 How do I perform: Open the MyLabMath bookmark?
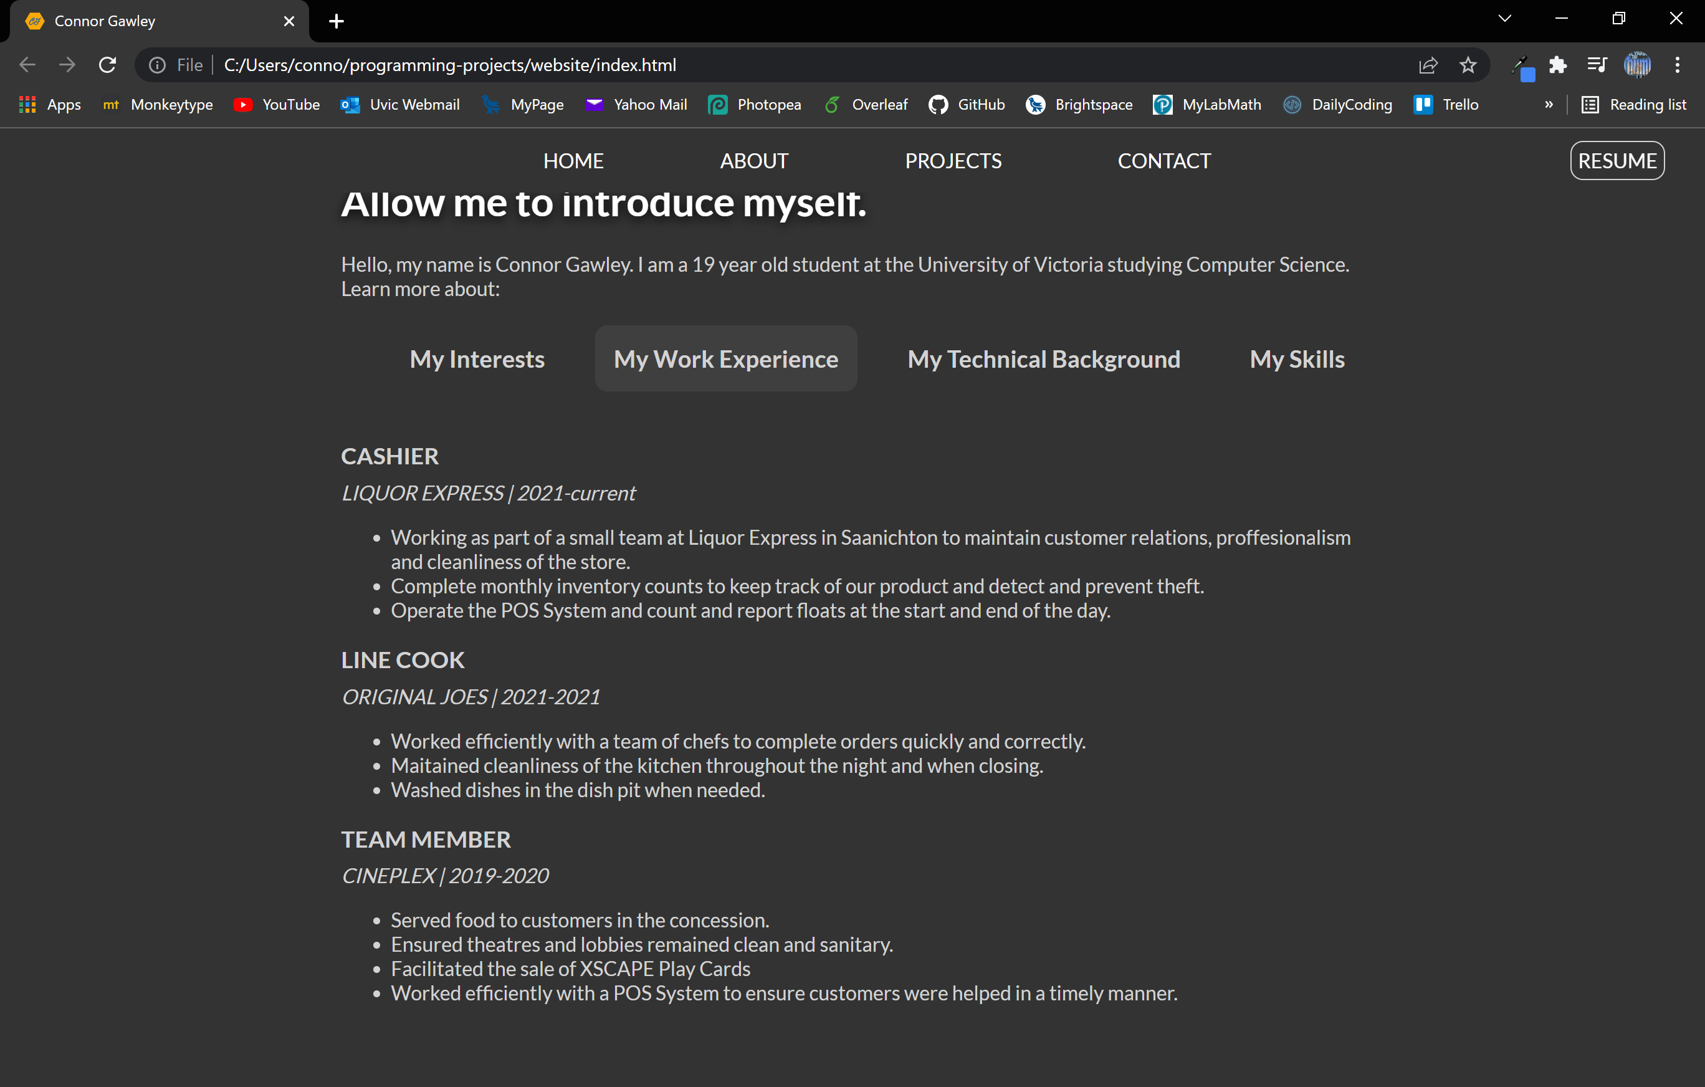(x=1207, y=105)
